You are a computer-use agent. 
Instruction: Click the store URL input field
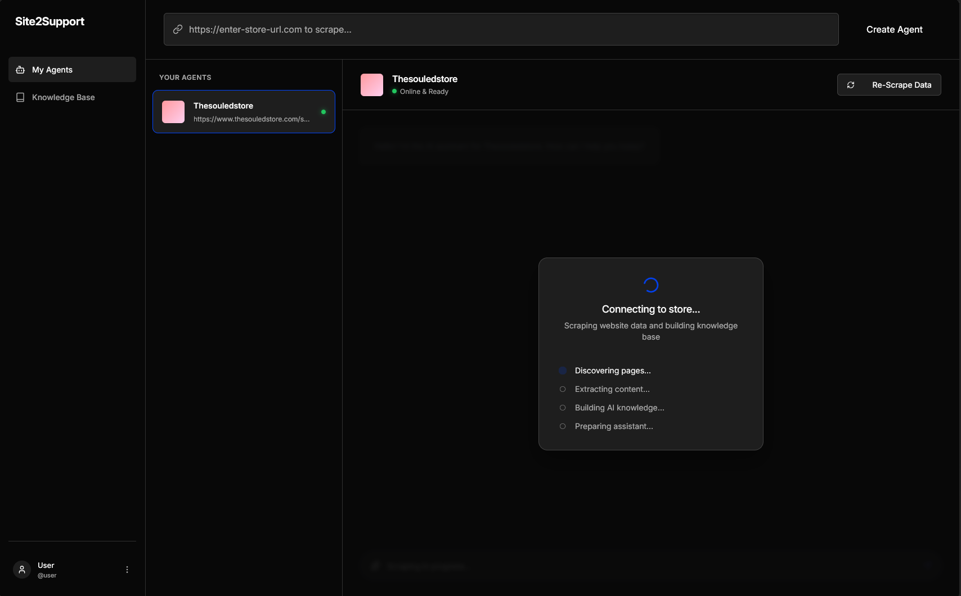(x=501, y=29)
